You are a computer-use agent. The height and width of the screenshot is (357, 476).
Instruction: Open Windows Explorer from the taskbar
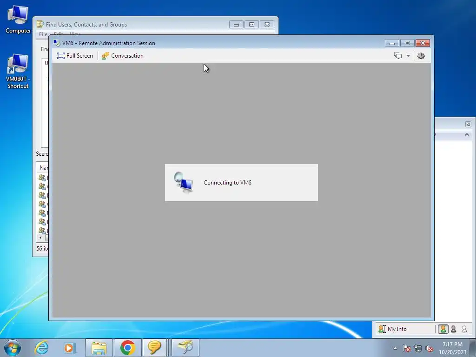tap(99, 348)
